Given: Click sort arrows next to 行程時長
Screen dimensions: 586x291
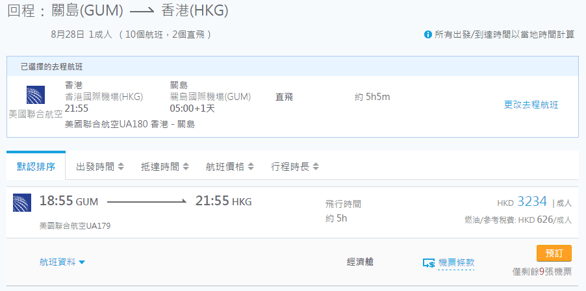Looking at the screenshot, I should (316, 167).
